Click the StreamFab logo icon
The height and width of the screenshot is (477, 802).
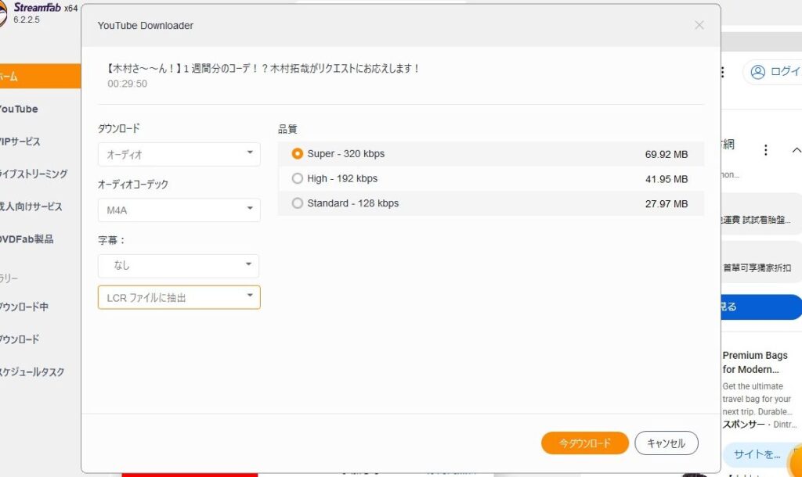point(4,13)
